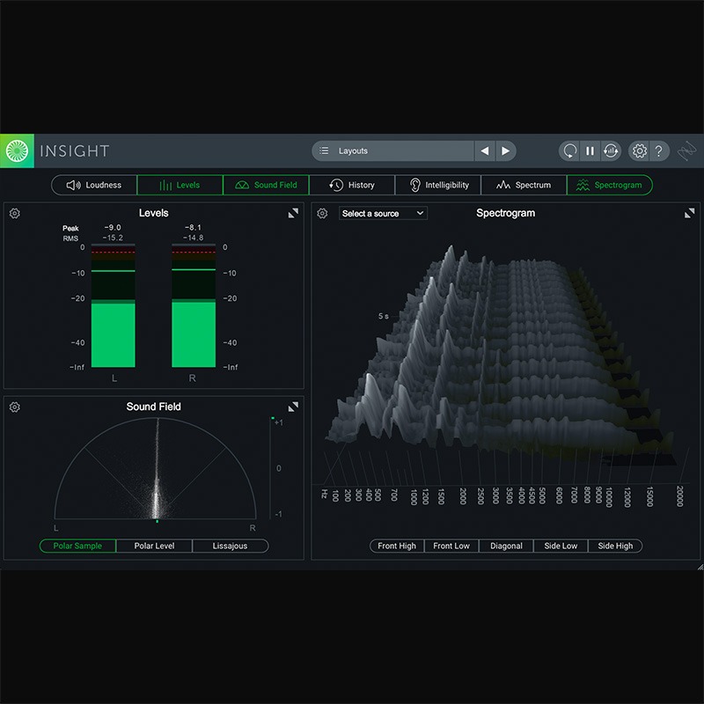Select Diagonal spectrogram view
Viewport: 704px width, 704px height.
tap(506, 546)
